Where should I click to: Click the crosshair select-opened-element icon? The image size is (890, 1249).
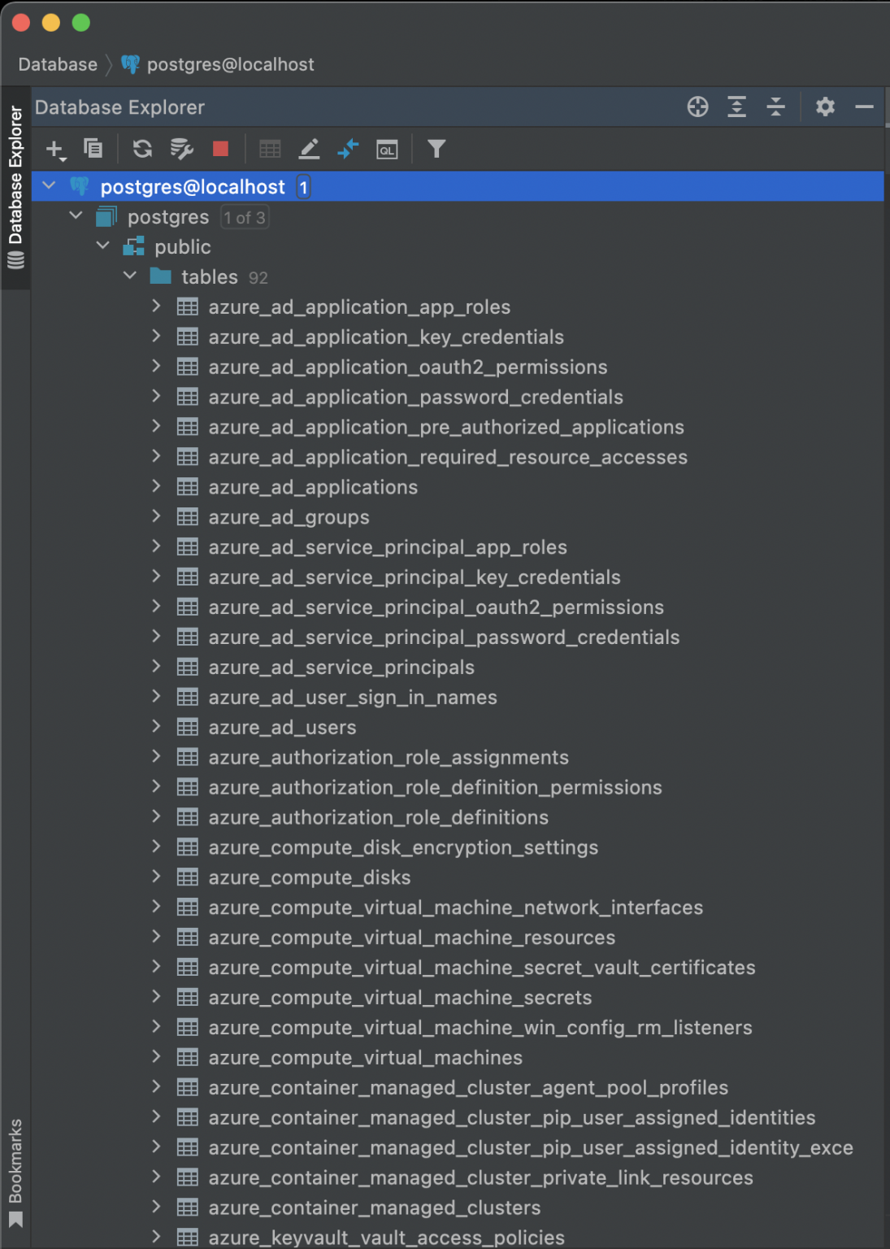[697, 107]
